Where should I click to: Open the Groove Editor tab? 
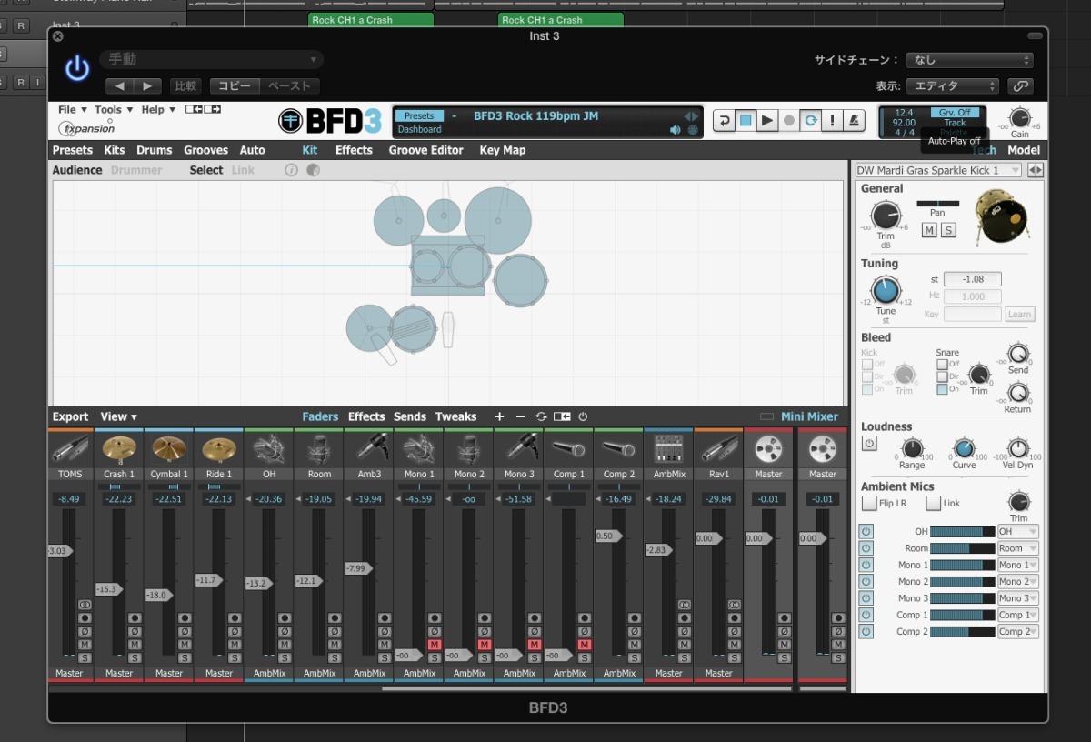(x=425, y=150)
